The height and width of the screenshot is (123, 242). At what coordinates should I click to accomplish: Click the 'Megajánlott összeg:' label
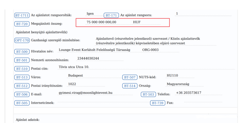pyautogui.click(x=47, y=24)
